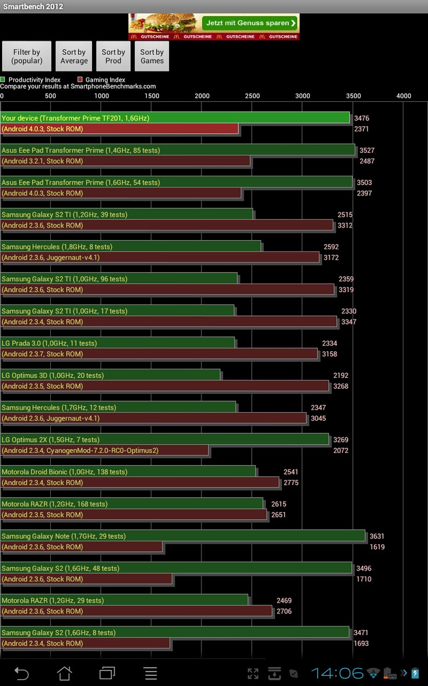Click the gaming score value 1619

(x=377, y=547)
